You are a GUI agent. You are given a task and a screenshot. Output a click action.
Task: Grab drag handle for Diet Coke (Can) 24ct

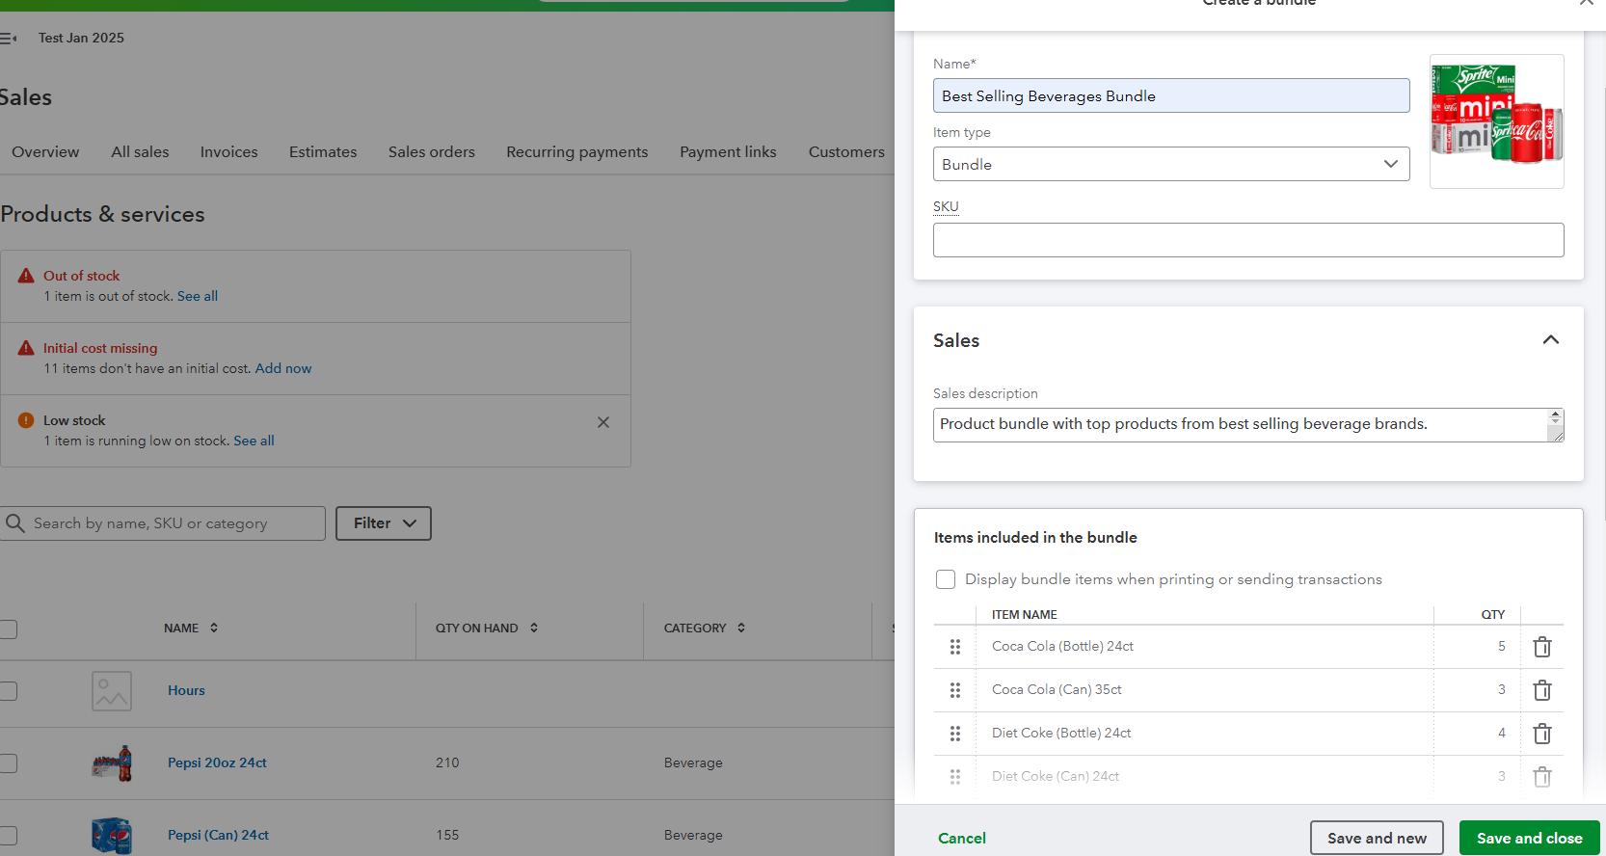click(955, 777)
